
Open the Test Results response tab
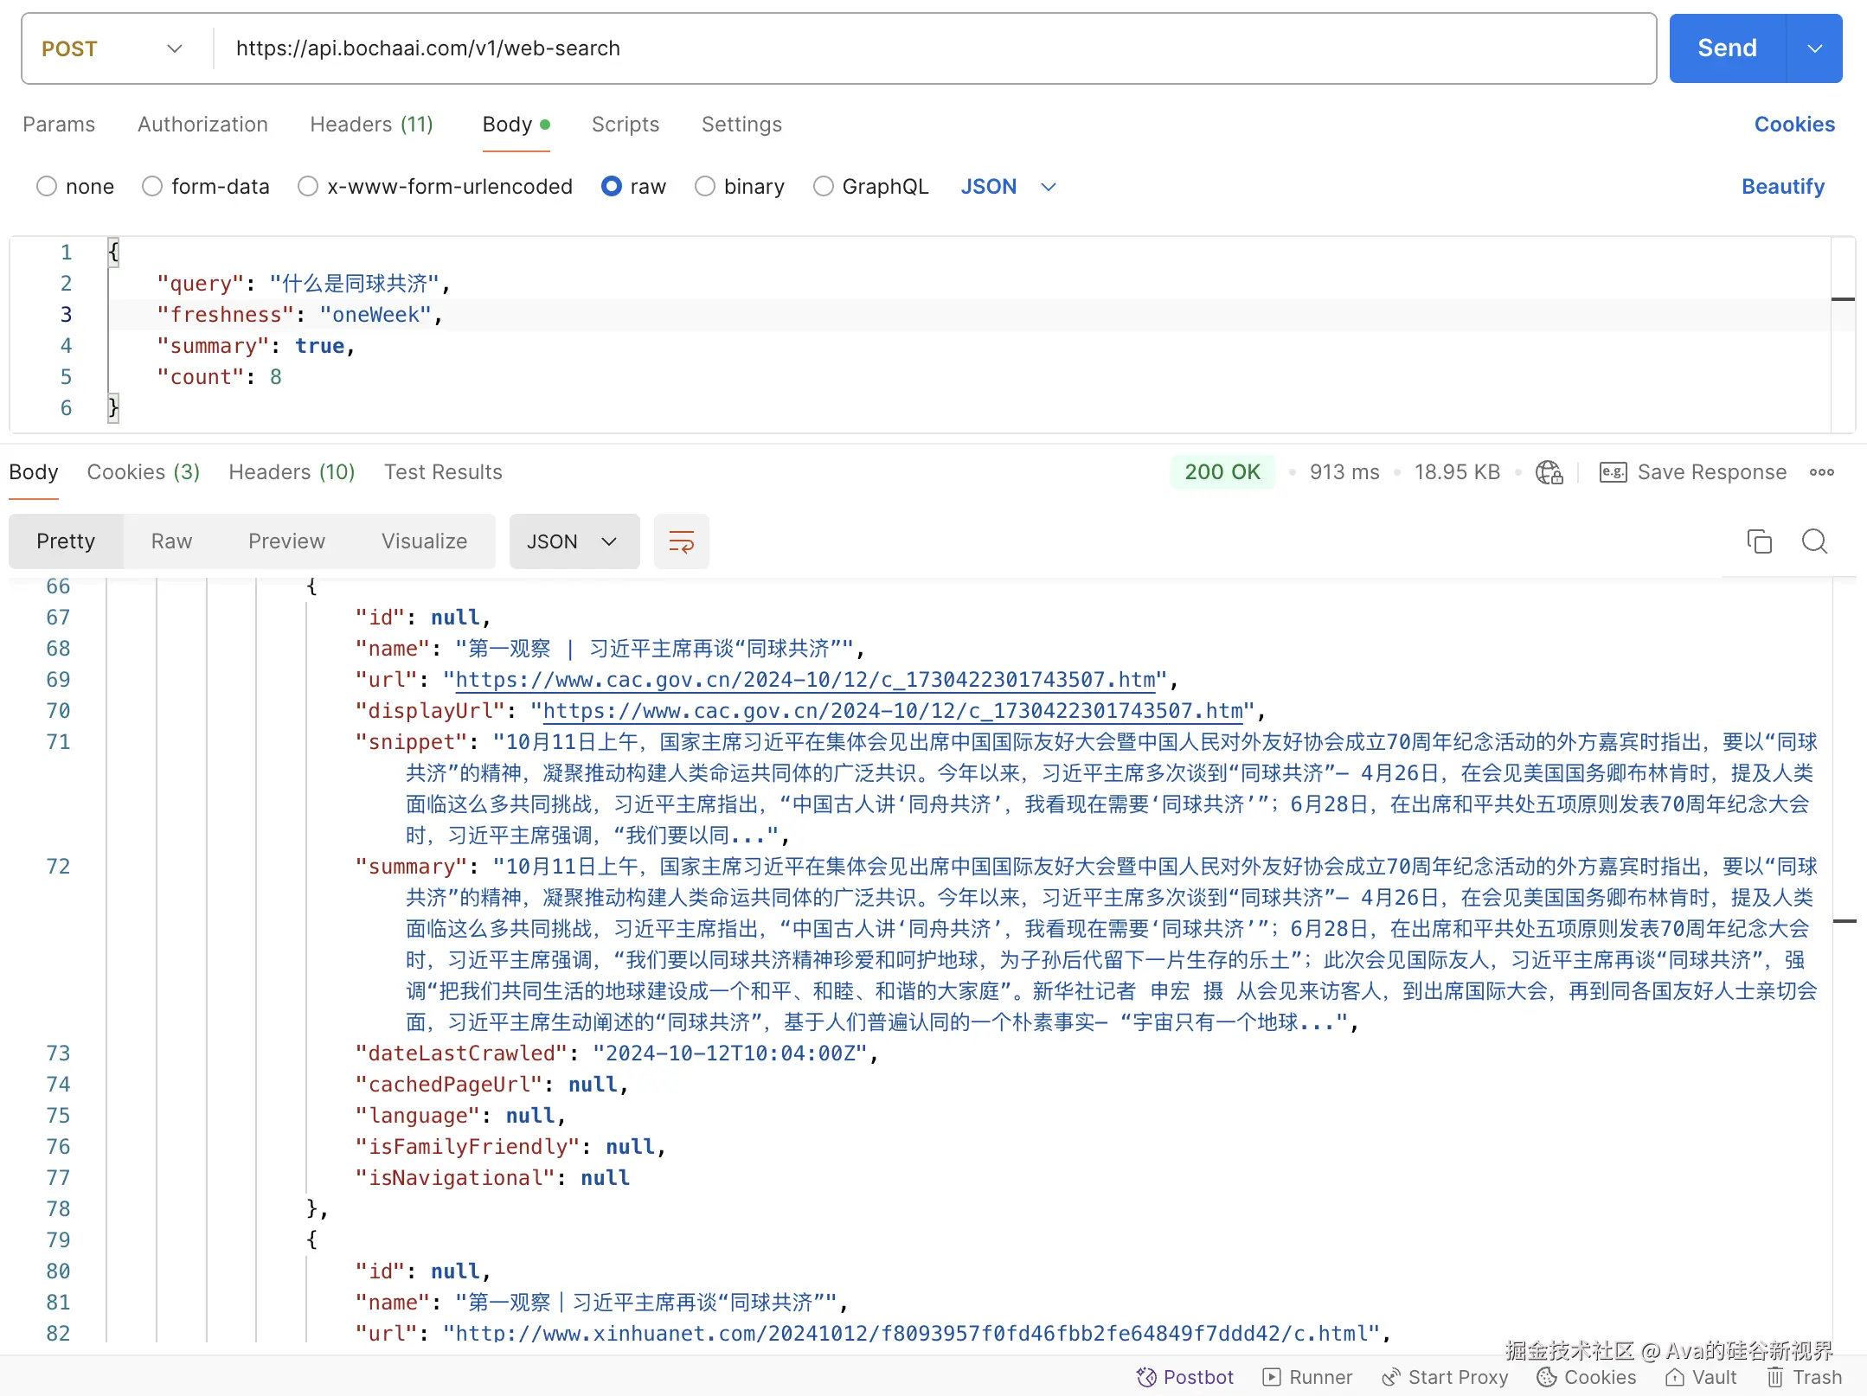coord(443,472)
